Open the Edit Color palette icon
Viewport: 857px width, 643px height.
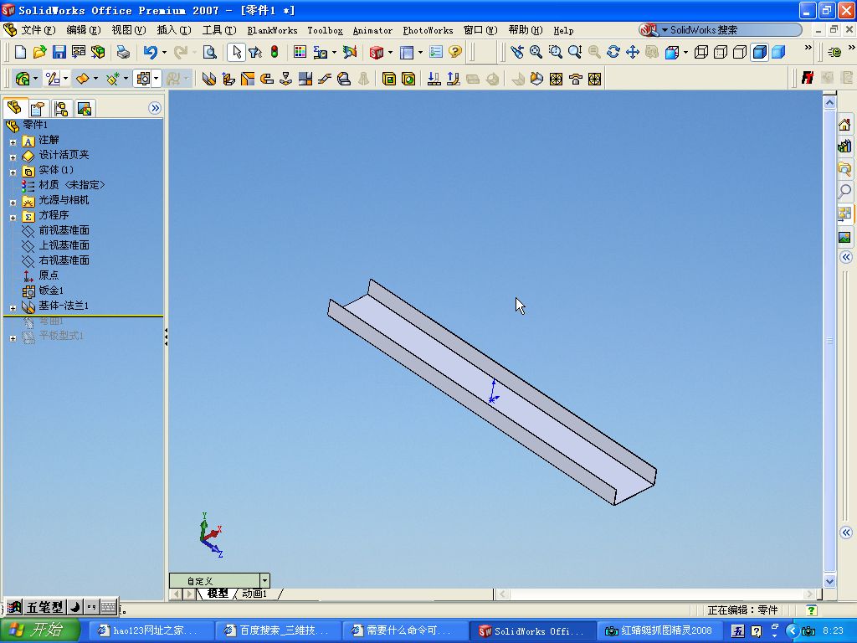pyautogui.click(x=300, y=52)
